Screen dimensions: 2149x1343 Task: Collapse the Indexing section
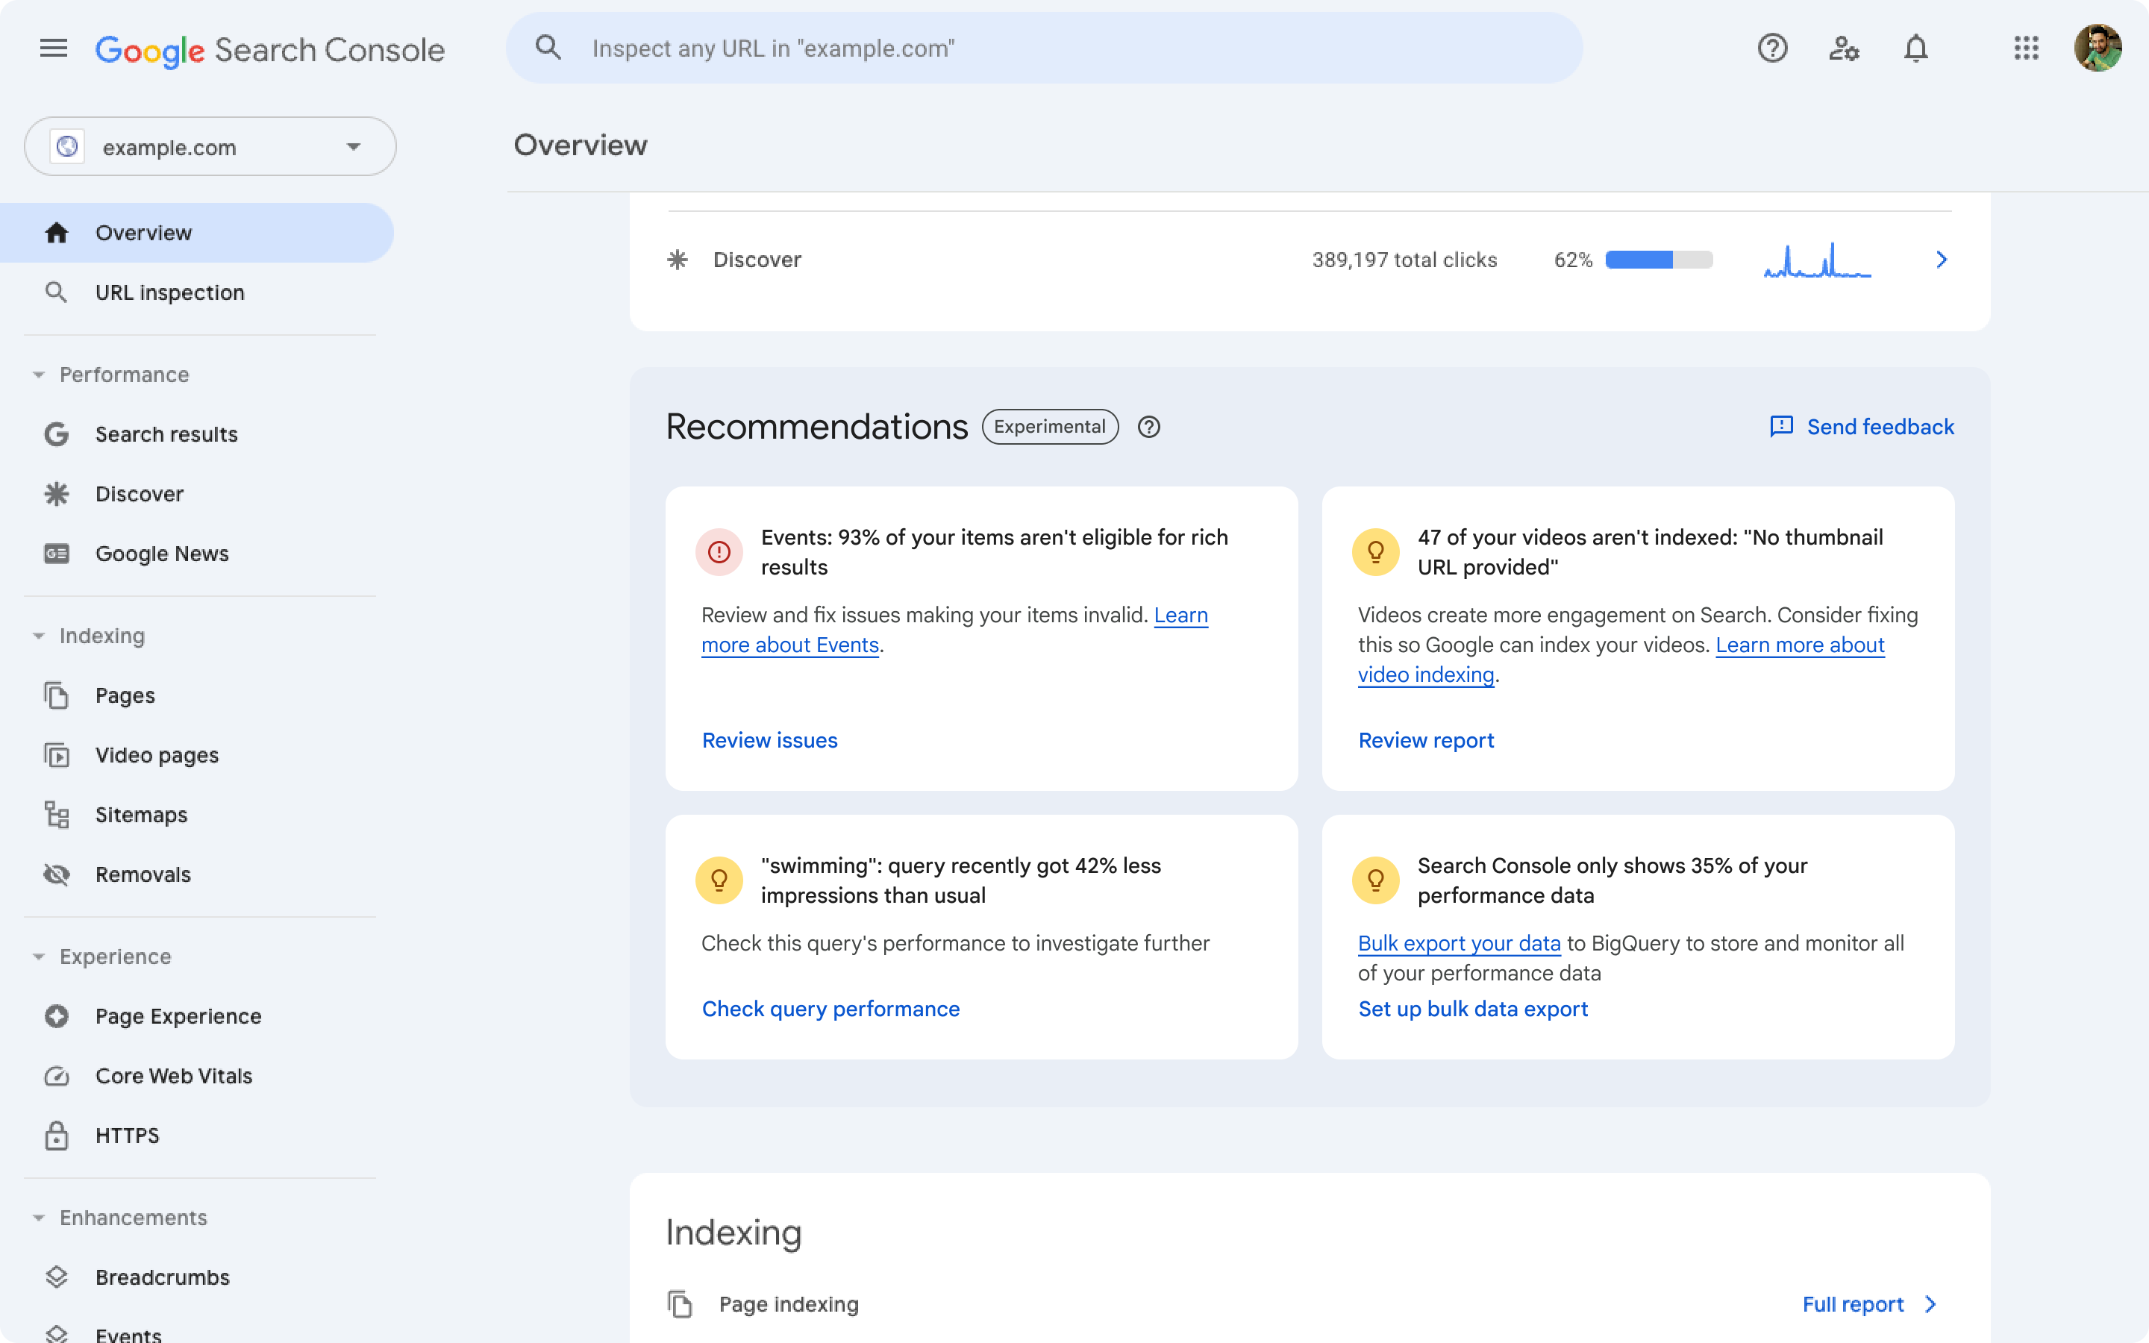pyautogui.click(x=37, y=634)
